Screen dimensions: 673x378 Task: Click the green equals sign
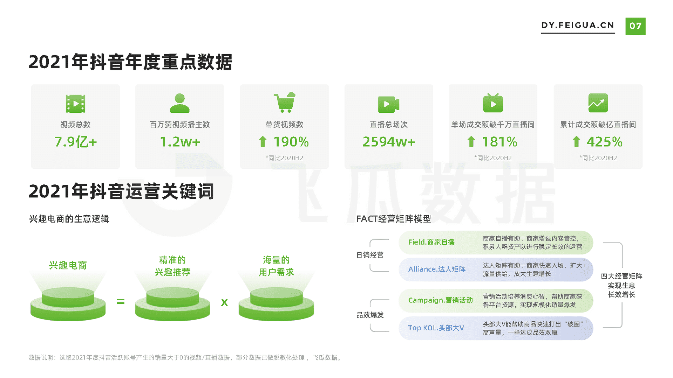click(121, 301)
